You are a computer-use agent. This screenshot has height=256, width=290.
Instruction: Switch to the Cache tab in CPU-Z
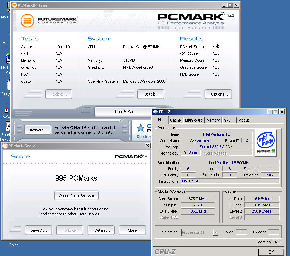point(176,120)
